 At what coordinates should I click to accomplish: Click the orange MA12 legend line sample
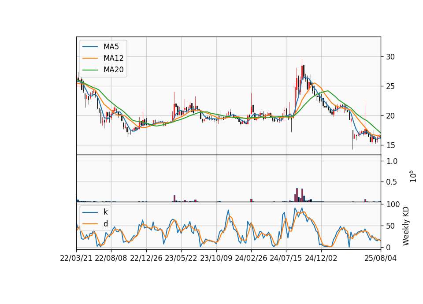[90, 58]
